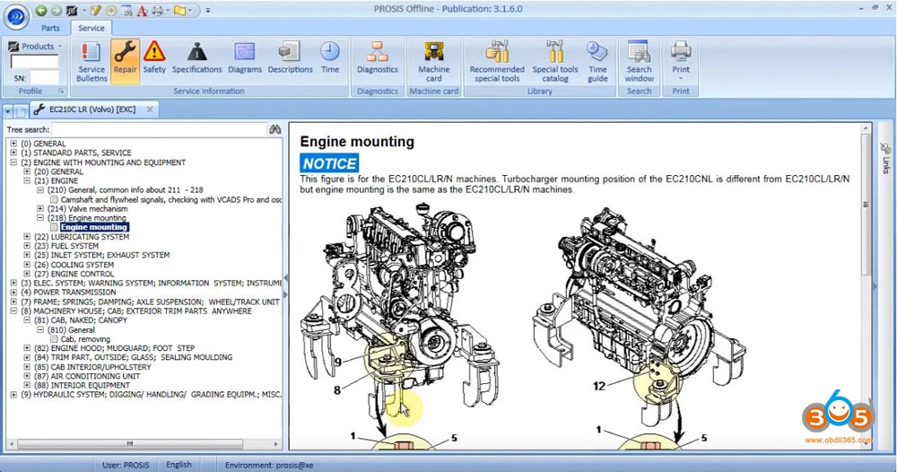Click the Time guide icon
The image size is (897, 472).
(x=597, y=61)
